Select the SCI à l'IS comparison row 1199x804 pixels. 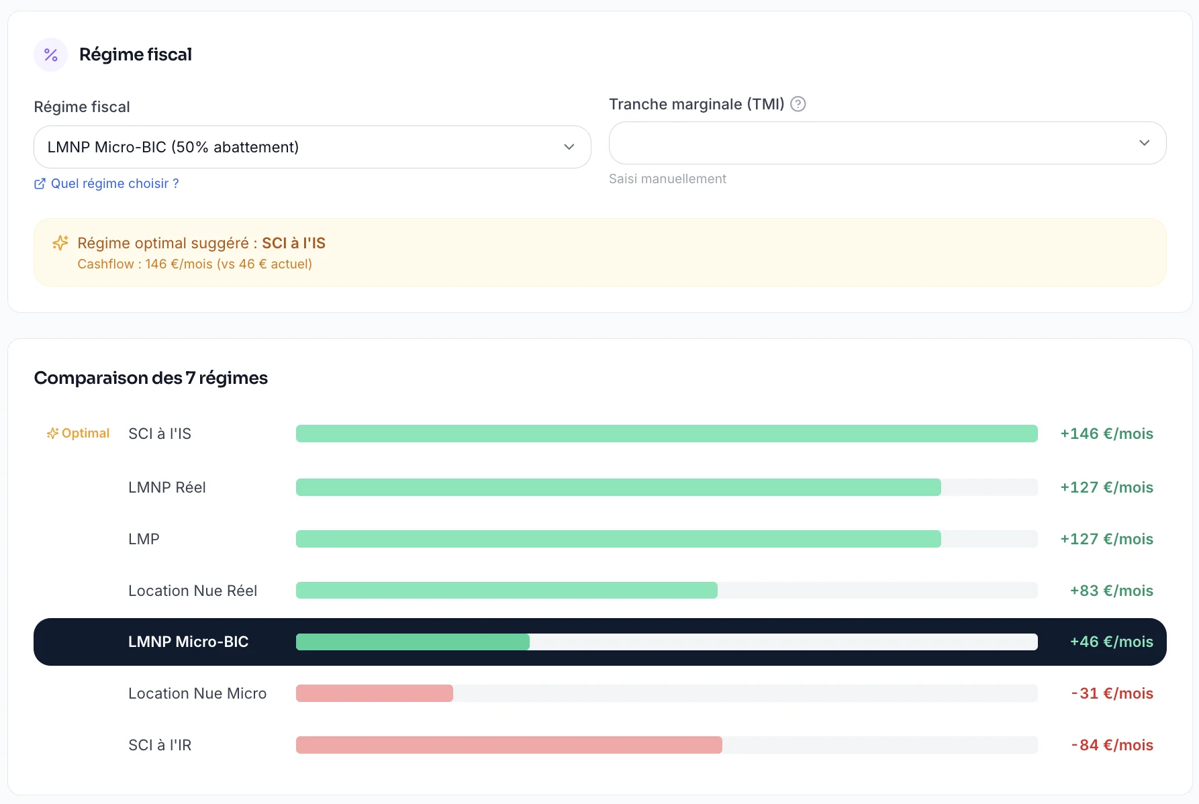tap(600, 434)
